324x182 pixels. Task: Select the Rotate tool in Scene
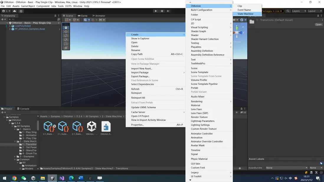click(66, 36)
